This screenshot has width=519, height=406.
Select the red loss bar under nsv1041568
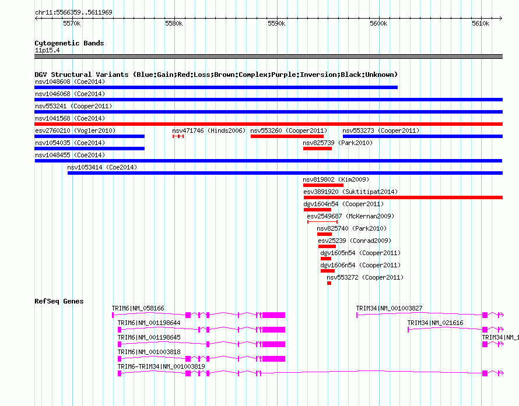[x=268, y=124]
